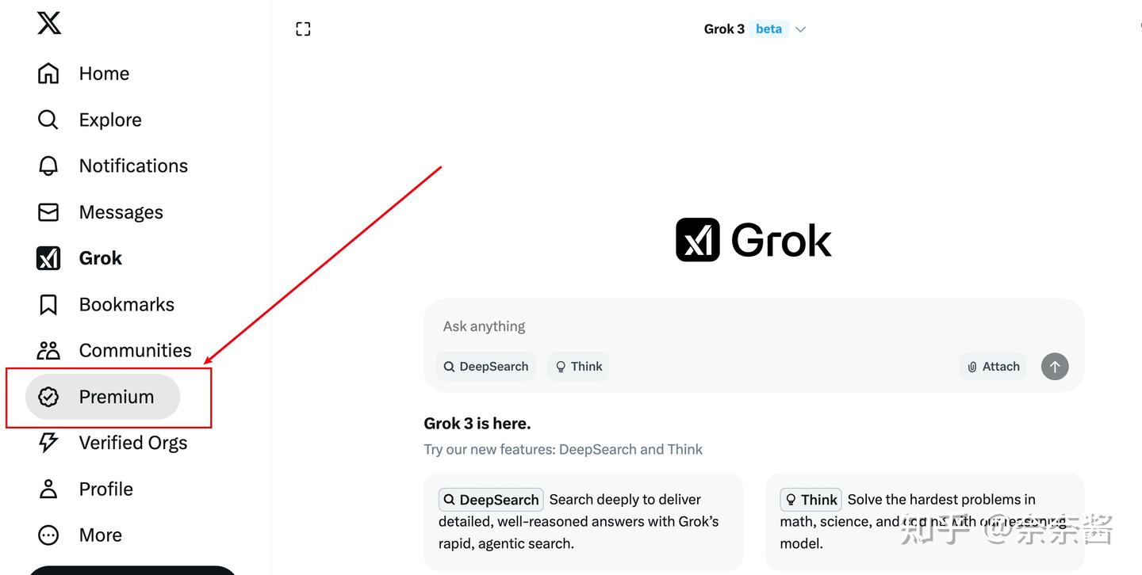Open Notifications via the bell icon
The height and width of the screenshot is (575, 1142).
(48, 166)
